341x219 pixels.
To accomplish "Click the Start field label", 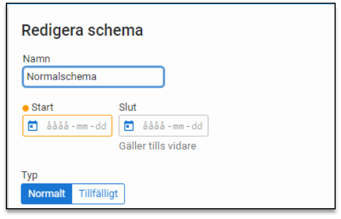I will tap(42, 107).
